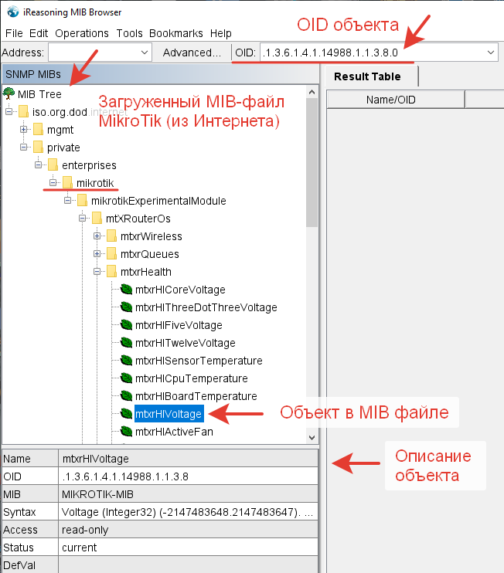Collapse the mikrotikExperimentalModule node
Image resolution: width=504 pixels, height=573 pixels.
click(68, 201)
